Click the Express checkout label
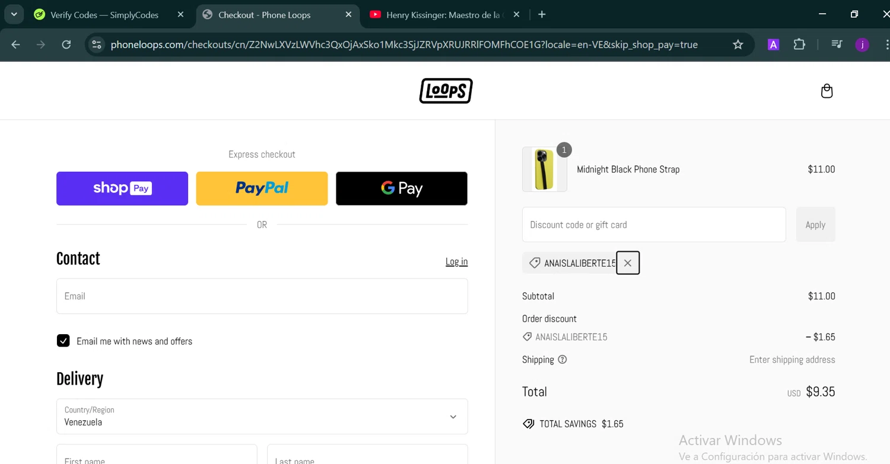 [x=262, y=154]
